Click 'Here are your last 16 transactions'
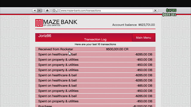Image resolution: width=191 pixels, height=107 pixels. (x=95, y=44)
